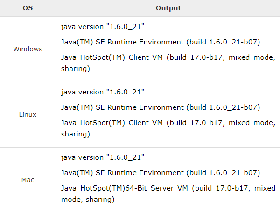Viewport: 280px width, 214px height.
Task: Click SE Runtime Environment line in Windows row
Action: click(x=161, y=42)
